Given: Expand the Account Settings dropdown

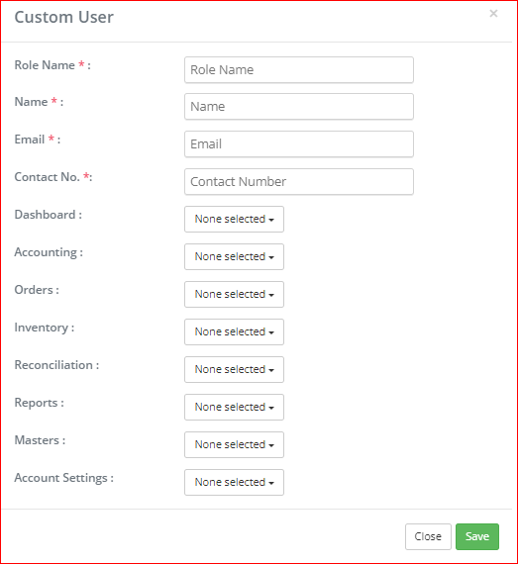Looking at the screenshot, I should tap(234, 482).
